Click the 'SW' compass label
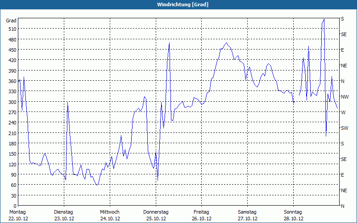The width and height of the screenshot is (357, 223). point(345,128)
